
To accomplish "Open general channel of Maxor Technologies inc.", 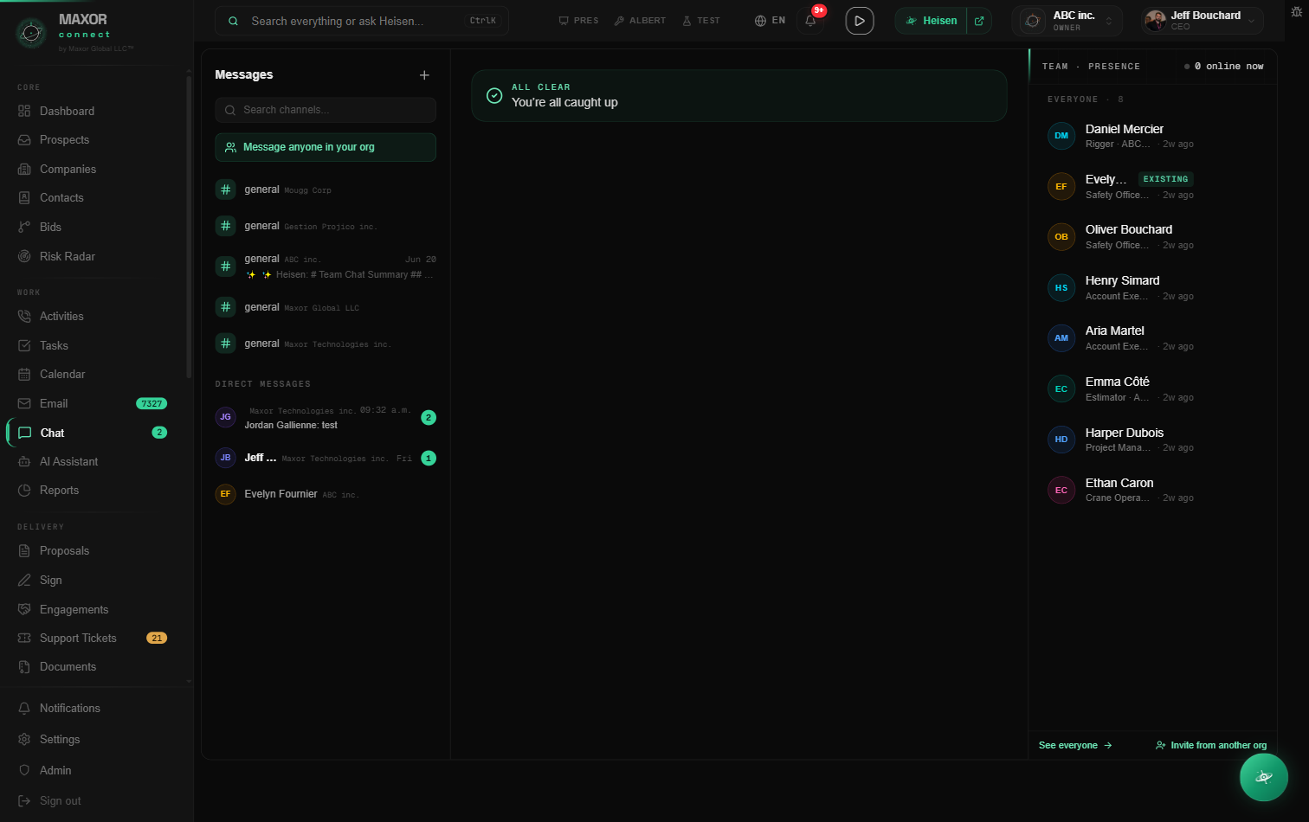I will [x=326, y=344].
